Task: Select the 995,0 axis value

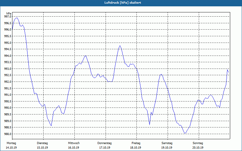Action: (x=8, y=43)
